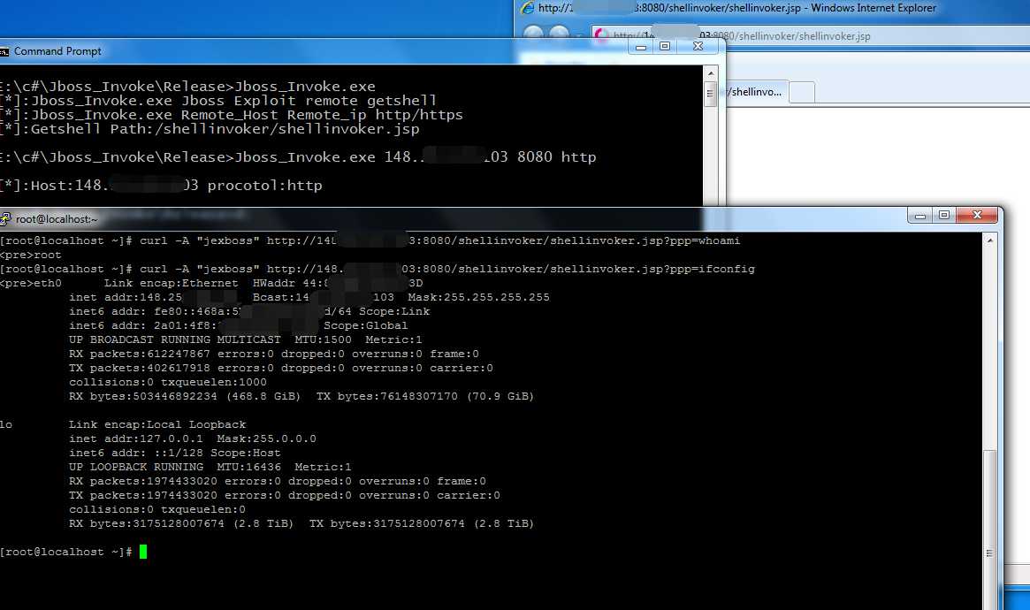Screen dimensions: 1030x610
Task: Click the 'eth0 Link encap:Ethernet' line
Action: (211, 283)
